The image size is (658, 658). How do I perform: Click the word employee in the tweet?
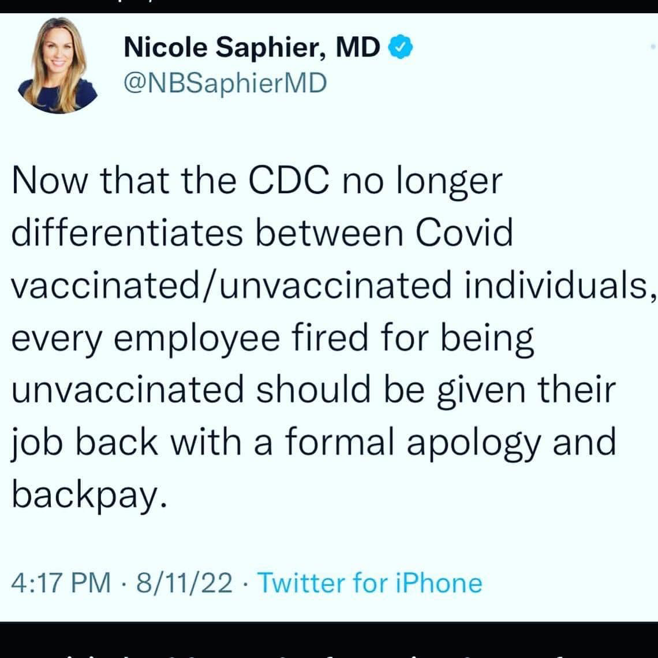click(197, 339)
